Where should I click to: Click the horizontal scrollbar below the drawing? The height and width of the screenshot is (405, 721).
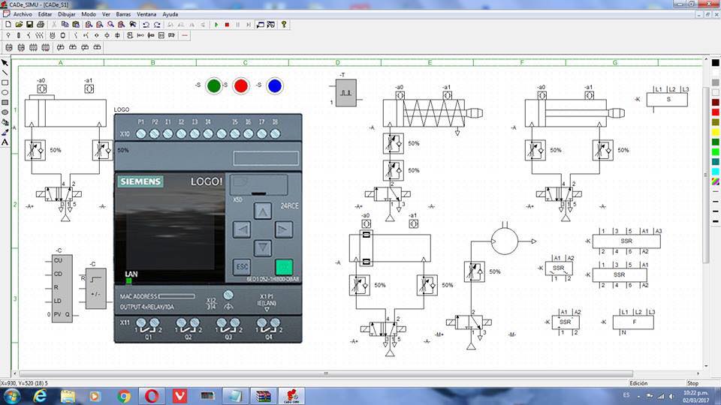coord(325,373)
